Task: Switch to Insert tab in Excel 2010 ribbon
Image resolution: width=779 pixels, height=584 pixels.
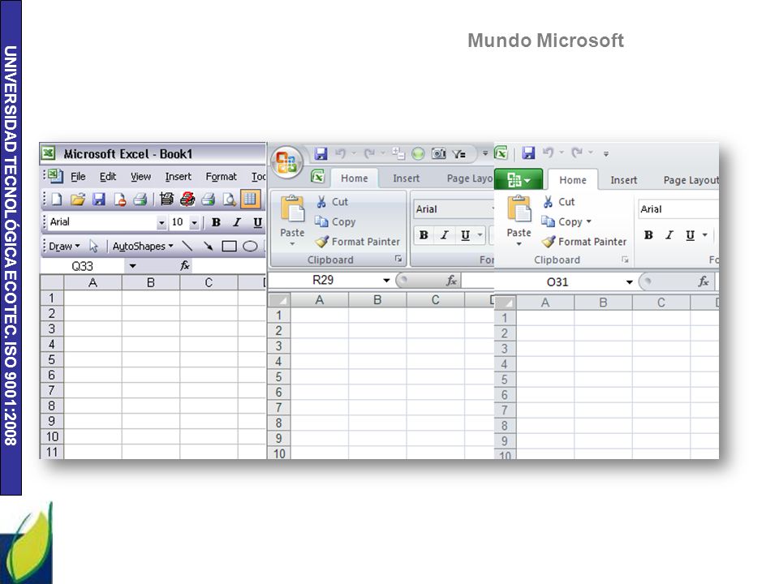Action: (623, 180)
